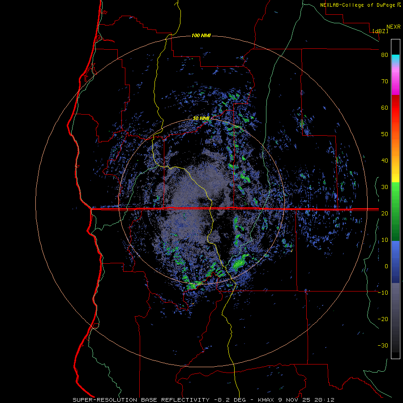The height and width of the screenshot is (403, 403).
Task: Click the 60 value on the dBZ scale
Action: click(x=385, y=107)
